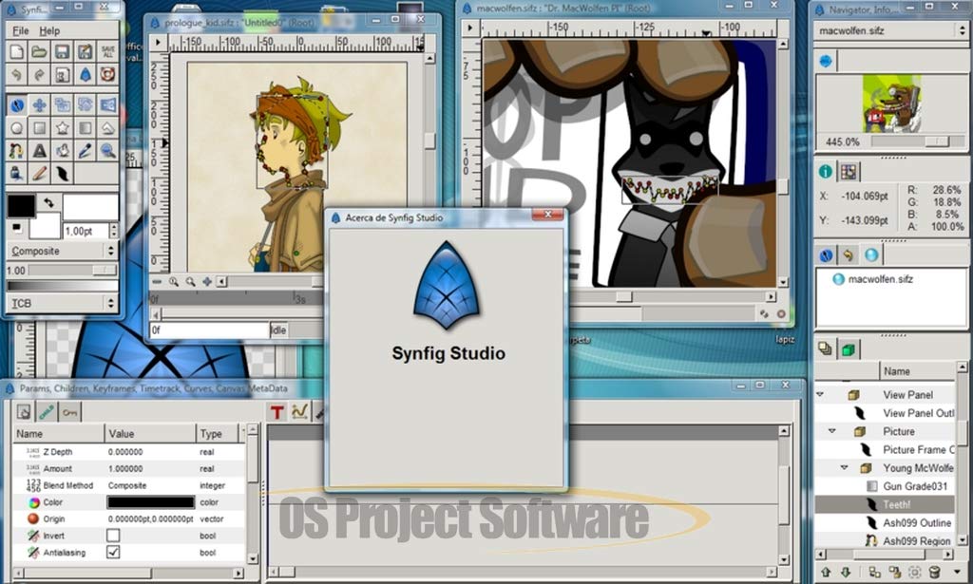Select the Gradient tool
The width and height of the screenshot is (973, 584).
point(85,127)
